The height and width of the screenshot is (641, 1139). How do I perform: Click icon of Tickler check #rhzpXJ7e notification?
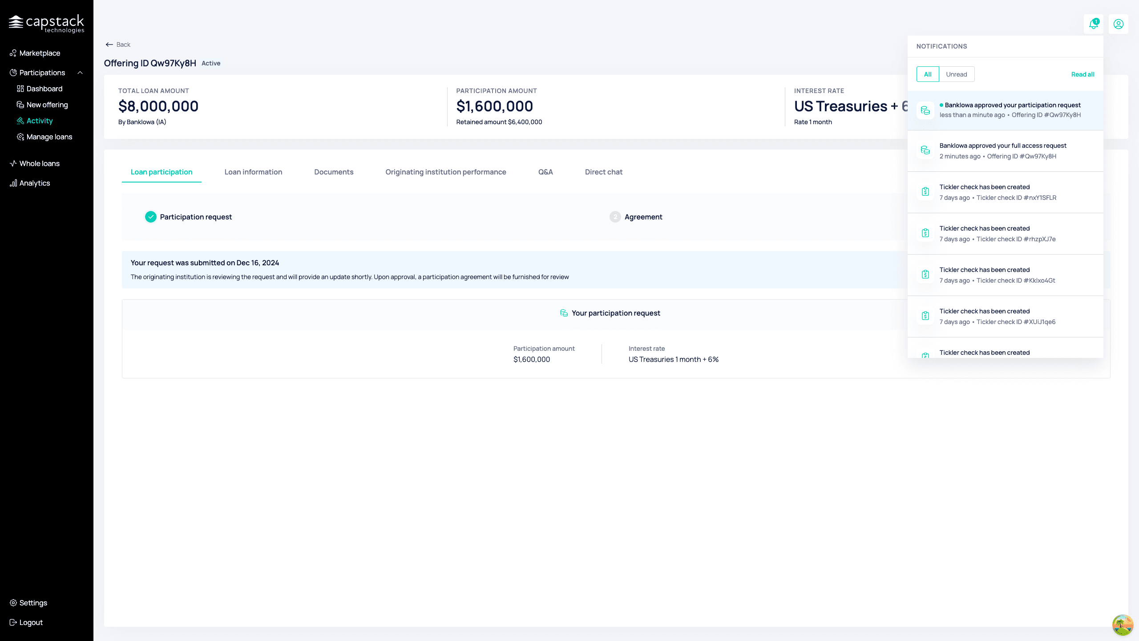click(x=925, y=233)
